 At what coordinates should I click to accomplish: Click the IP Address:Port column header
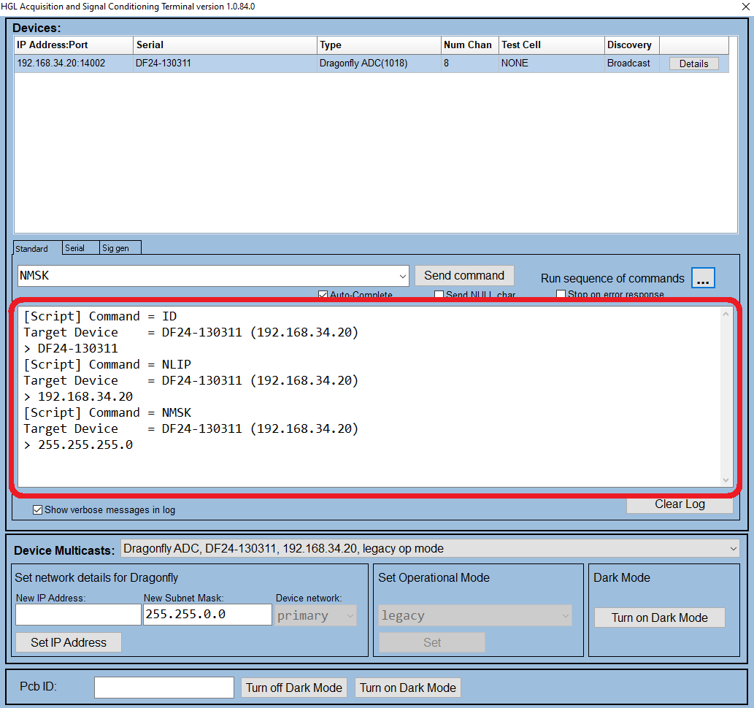click(74, 45)
